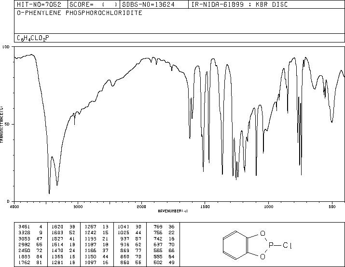
Task: Click the benzene ring in the structure diagram
Action: [235, 245]
